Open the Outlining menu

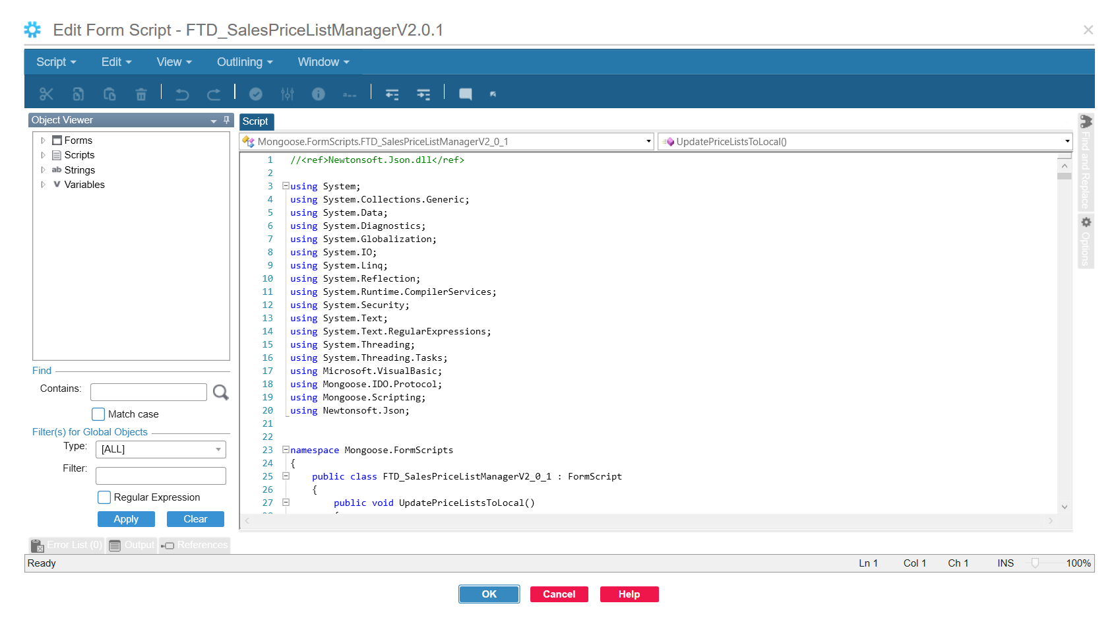(245, 62)
